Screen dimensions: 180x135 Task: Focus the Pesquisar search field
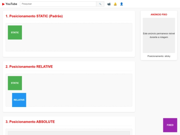[58, 4]
